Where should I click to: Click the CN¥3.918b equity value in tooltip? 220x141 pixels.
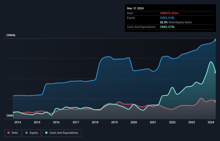pyautogui.click(x=167, y=18)
